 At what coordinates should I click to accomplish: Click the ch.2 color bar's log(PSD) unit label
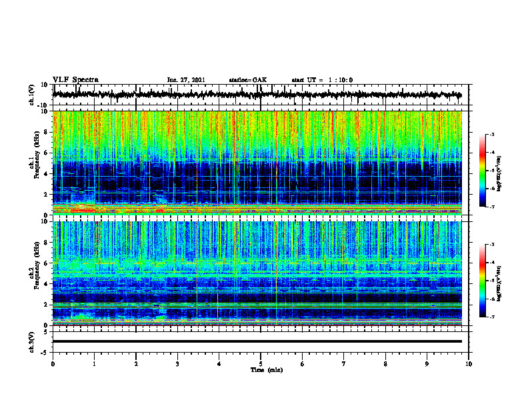pyautogui.click(x=499, y=283)
